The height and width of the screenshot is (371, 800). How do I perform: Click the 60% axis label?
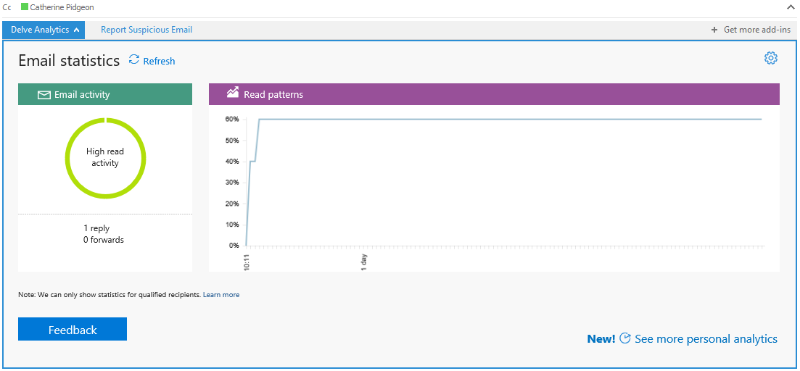pyautogui.click(x=232, y=120)
